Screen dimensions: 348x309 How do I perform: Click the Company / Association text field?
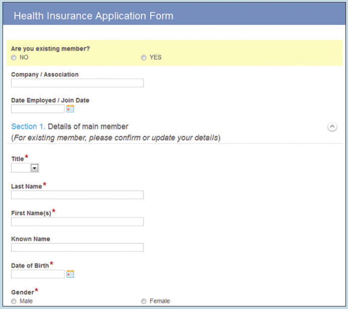coord(77,83)
